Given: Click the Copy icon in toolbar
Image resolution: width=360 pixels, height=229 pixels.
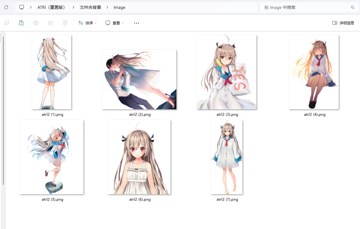Looking at the screenshot, I should click(7, 23).
